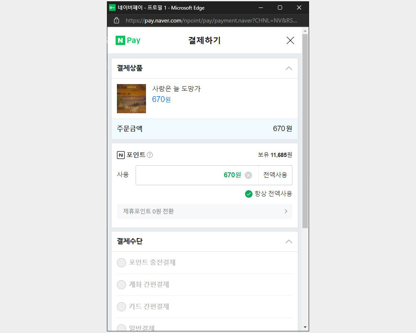
Task: Click the pay.naver.com URL address bar
Action: coord(211,20)
